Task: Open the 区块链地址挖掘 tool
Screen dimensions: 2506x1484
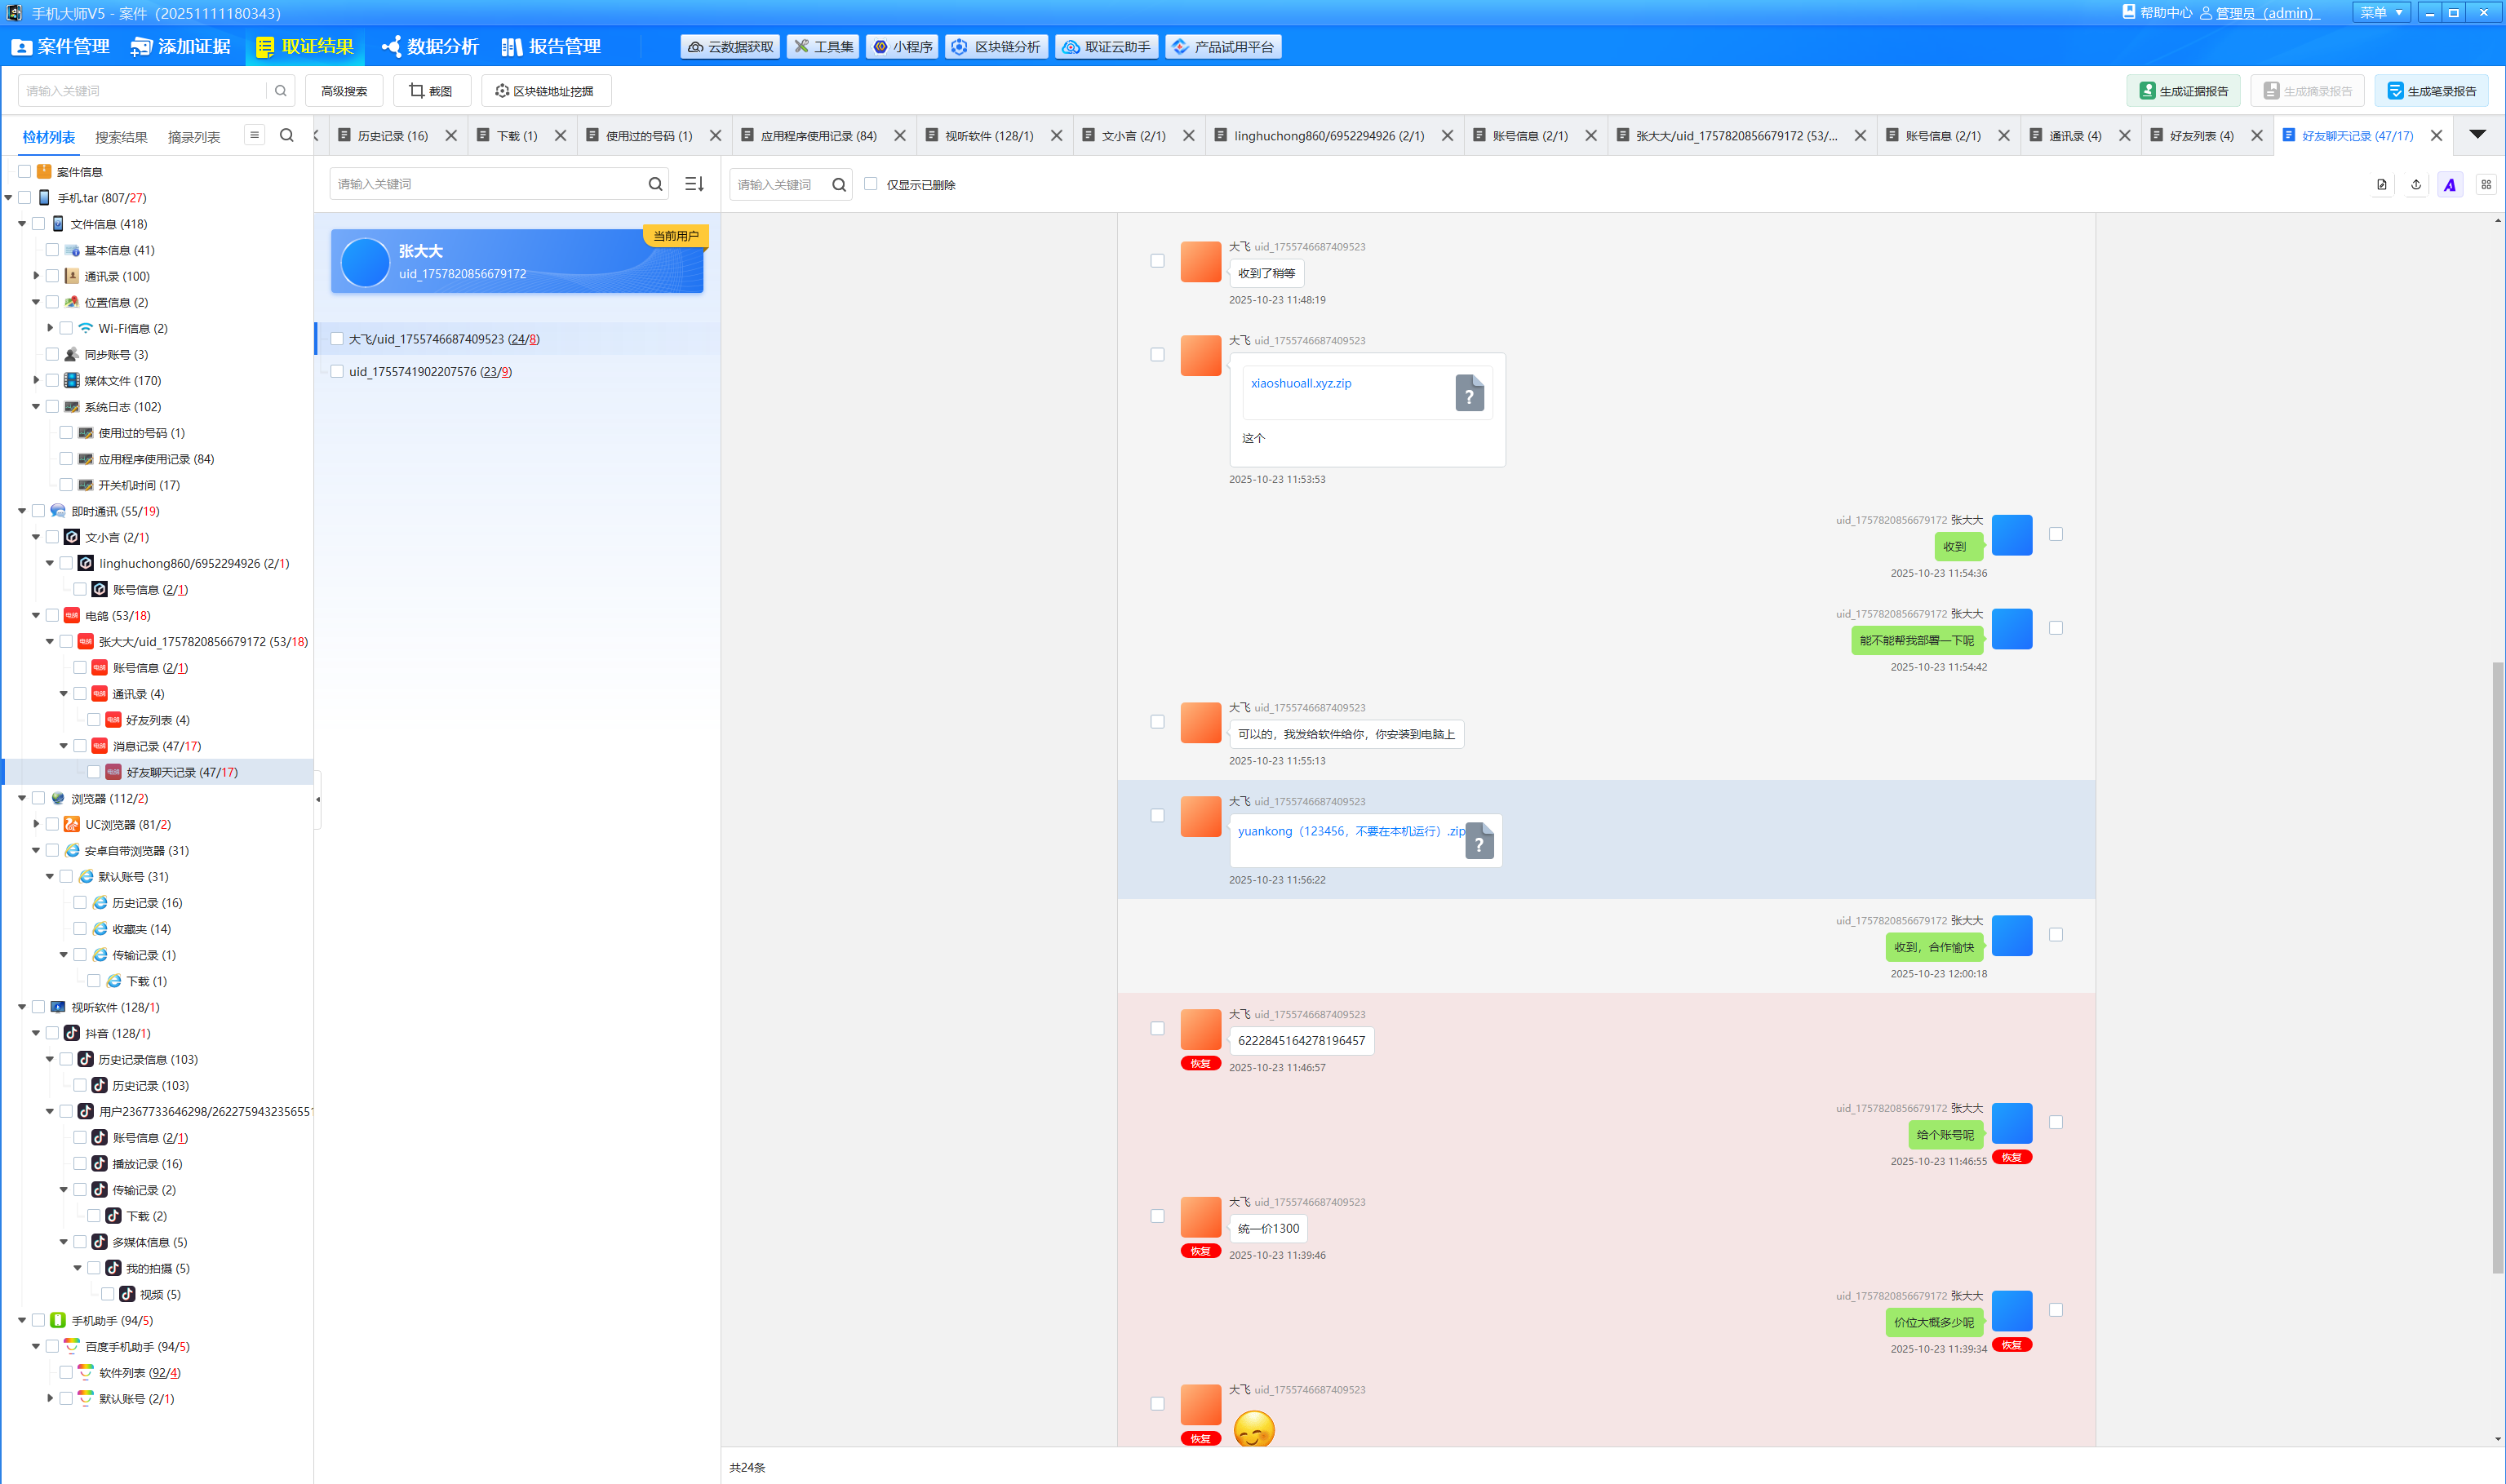Action: point(545,91)
